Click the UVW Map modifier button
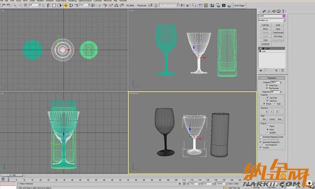The image size is (315, 189). 278,36
